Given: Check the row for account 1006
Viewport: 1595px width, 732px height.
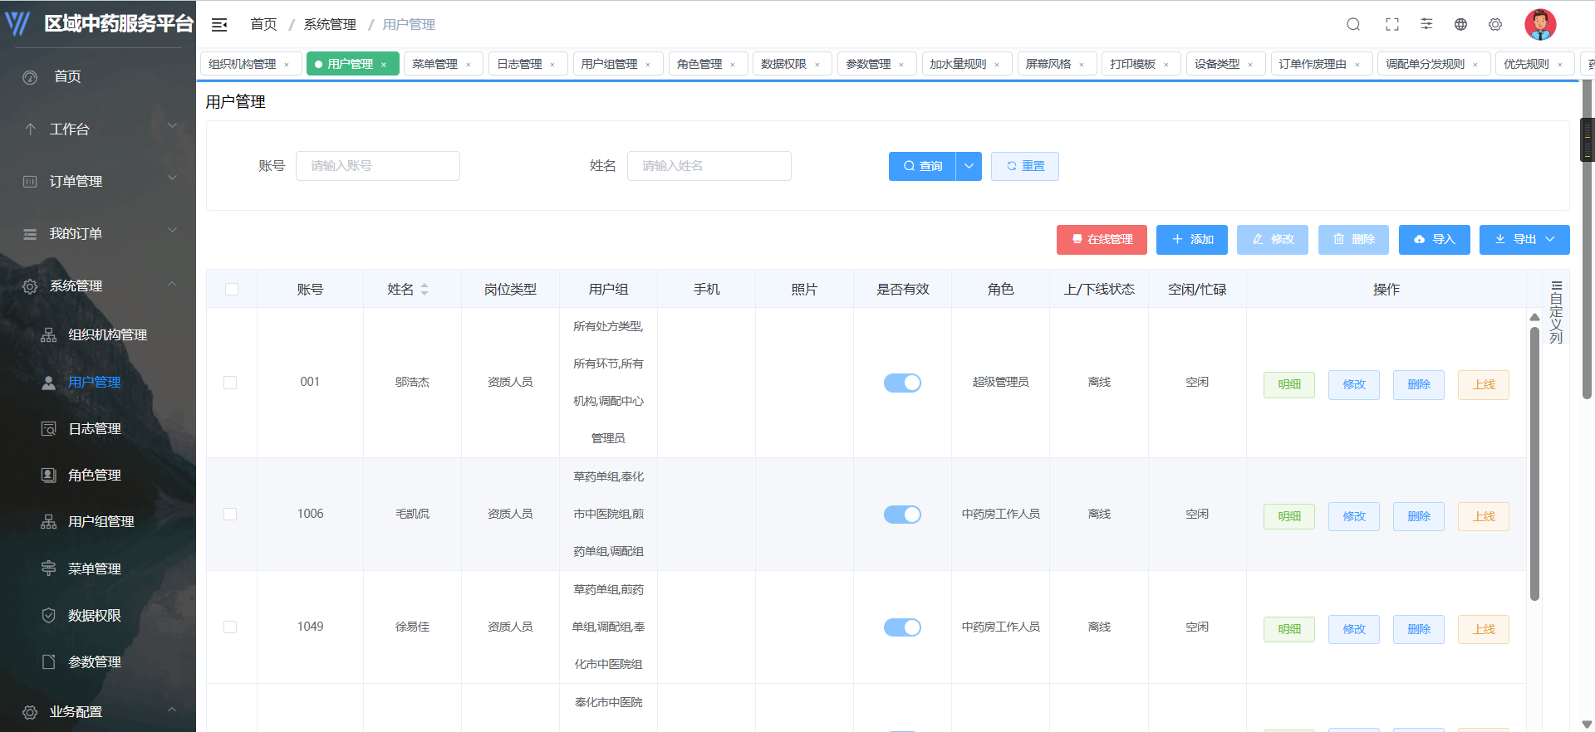Looking at the screenshot, I should coord(230,515).
